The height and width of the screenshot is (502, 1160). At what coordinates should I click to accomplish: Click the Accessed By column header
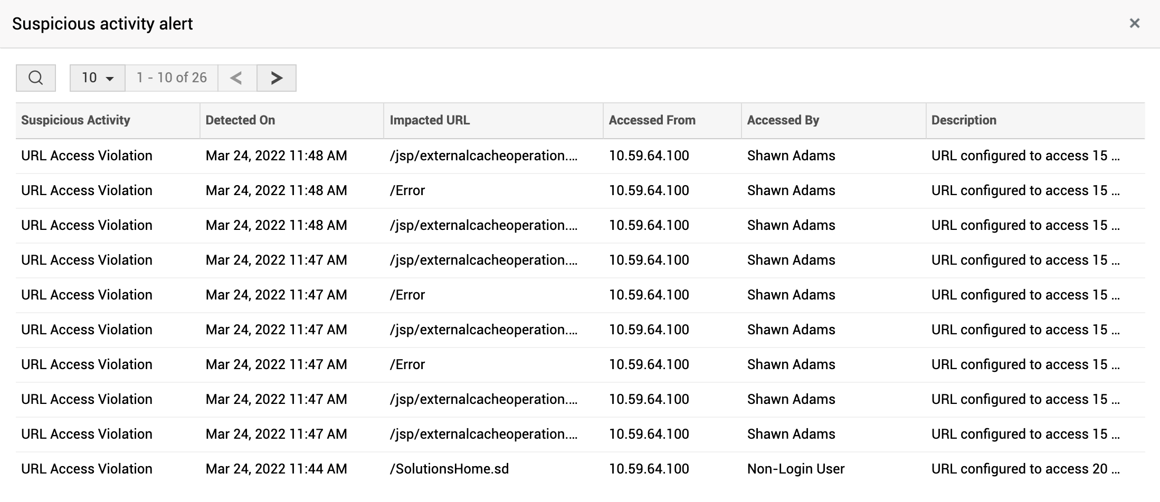point(783,120)
